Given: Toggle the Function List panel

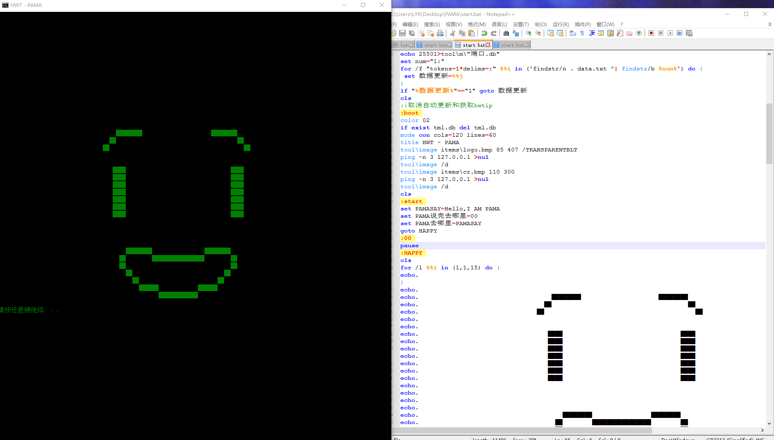Looking at the screenshot, I should tap(620, 33).
